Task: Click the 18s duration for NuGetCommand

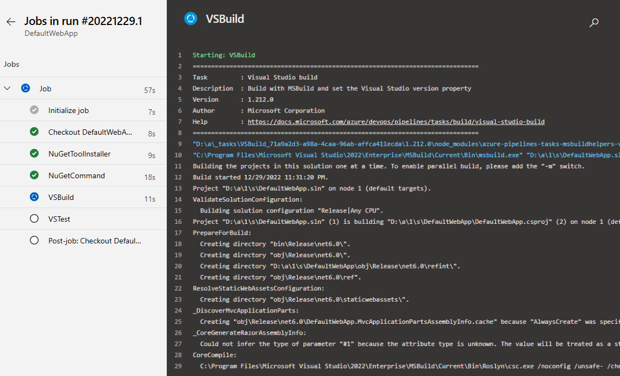Action: coord(149,178)
